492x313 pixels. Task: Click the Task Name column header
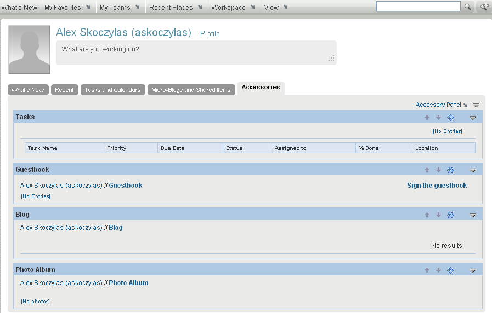(64, 148)
